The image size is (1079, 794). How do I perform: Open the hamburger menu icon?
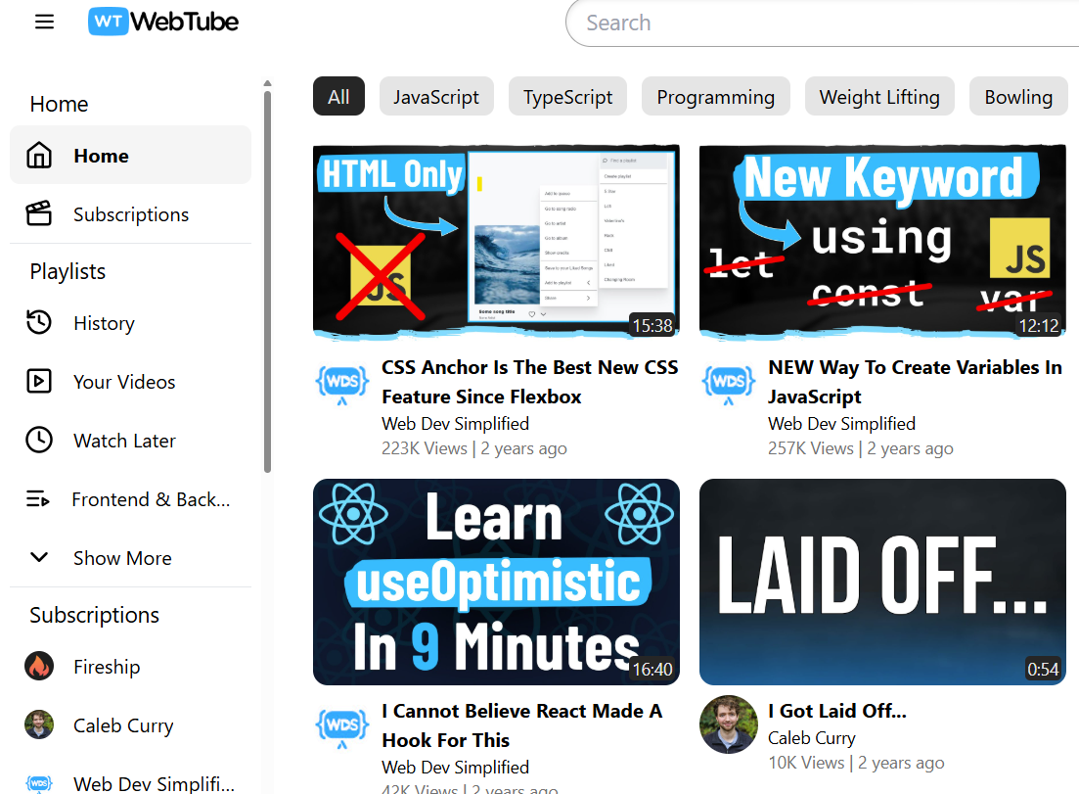click(44, 23)
